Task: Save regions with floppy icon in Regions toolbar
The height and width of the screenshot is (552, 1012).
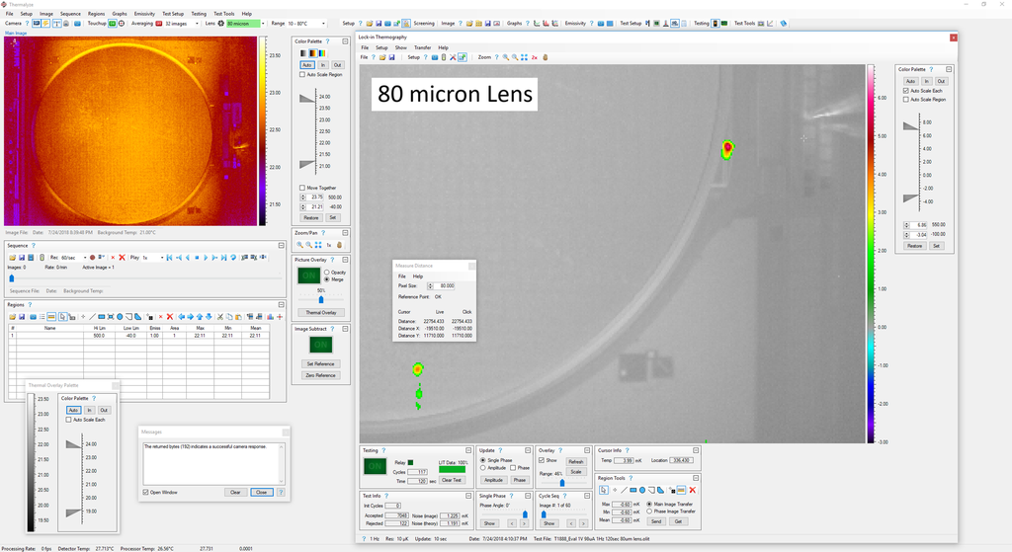Action: (22, 317)
